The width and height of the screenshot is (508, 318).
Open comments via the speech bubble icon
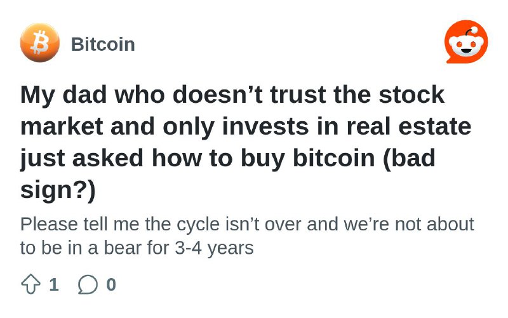coord(88,284)
